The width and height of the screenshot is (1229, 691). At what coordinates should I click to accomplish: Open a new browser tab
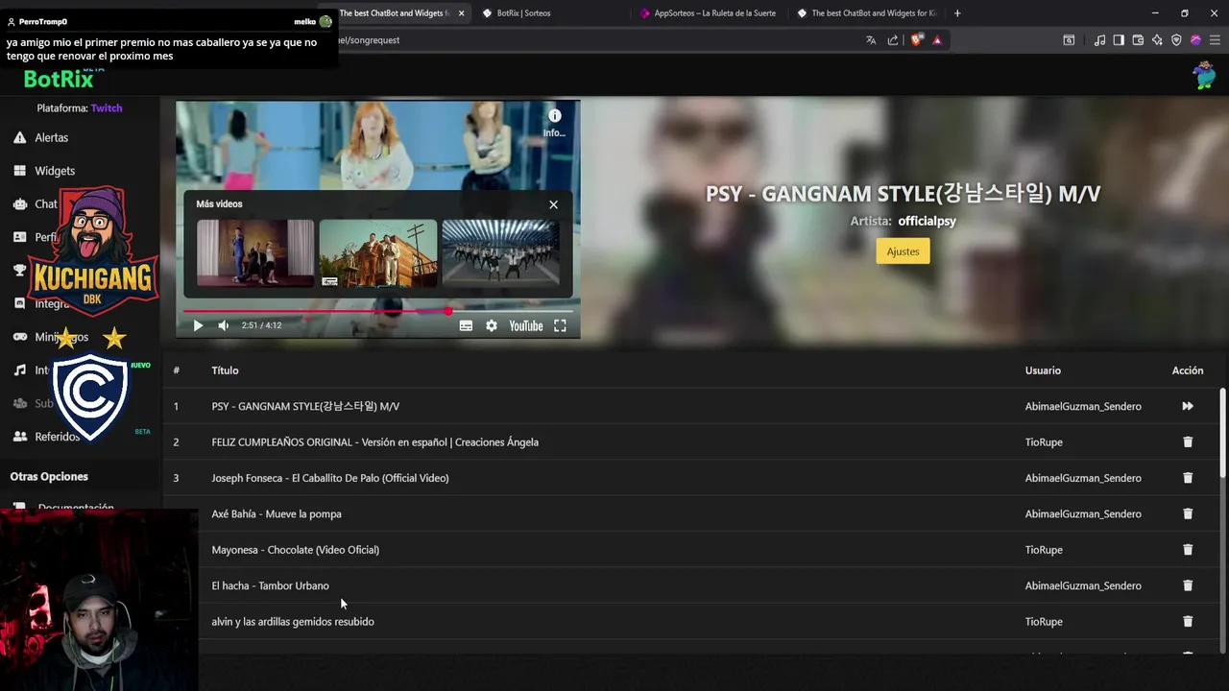point(957,13)
